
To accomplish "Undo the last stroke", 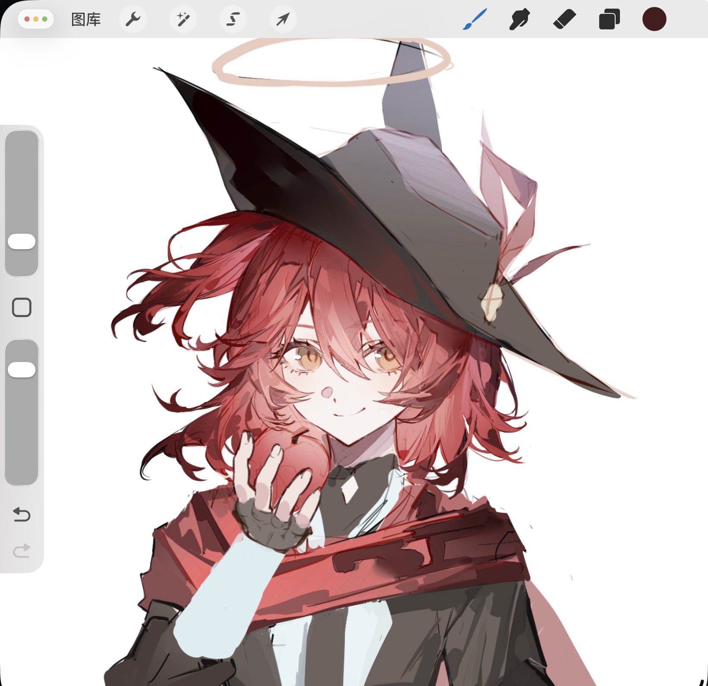I will [22, 515].
